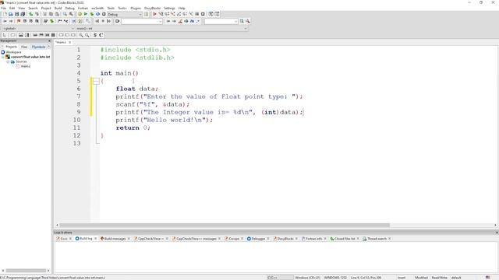The height and width of the screenshot is (280, 499).
Task: Click the Toggle bookmark flag icon
Action: pyautogui.click(x=19, y=21)
